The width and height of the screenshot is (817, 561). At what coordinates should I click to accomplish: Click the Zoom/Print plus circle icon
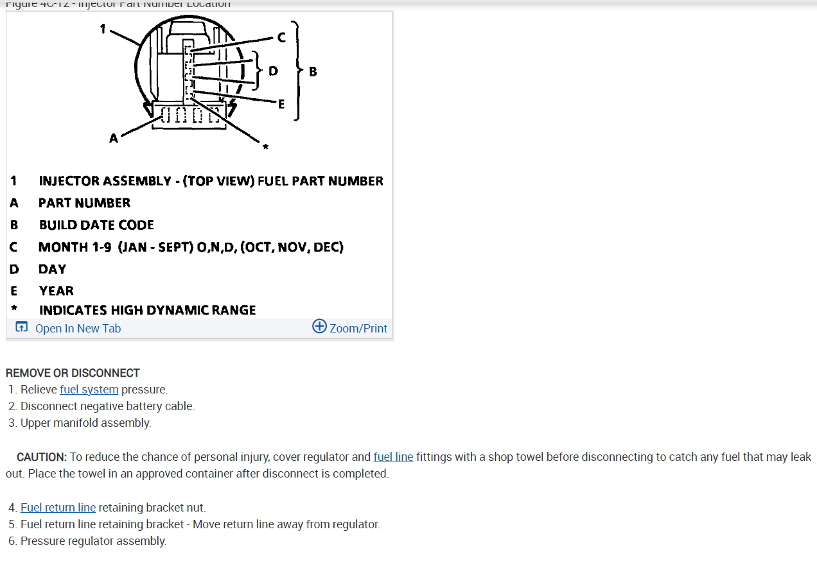(x=319, y=326)
